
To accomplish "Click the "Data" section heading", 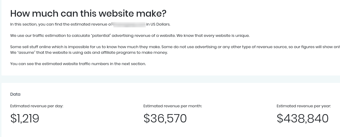I will click(15, 94).
